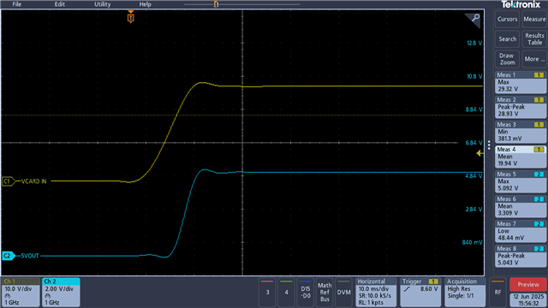548x308 pixels.
Task: Enable the D15-D0 digital channels
Action: click(306, 292)
